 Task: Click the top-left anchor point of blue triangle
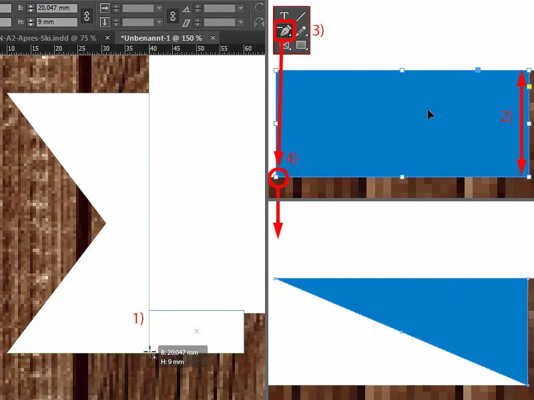point(275,279)
